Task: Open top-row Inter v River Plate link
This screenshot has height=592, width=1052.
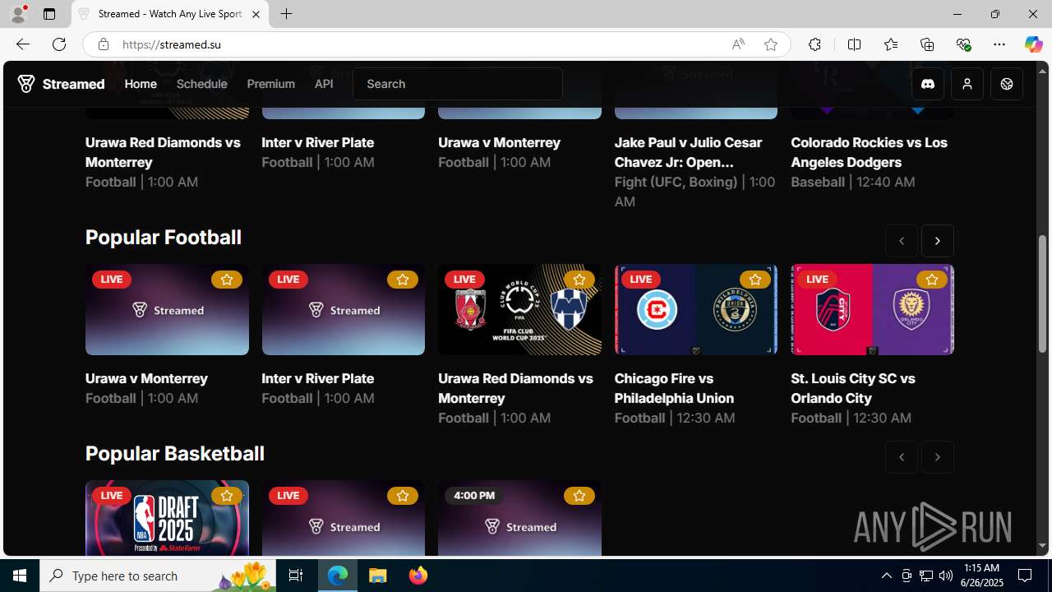Action: pos(318,142)
